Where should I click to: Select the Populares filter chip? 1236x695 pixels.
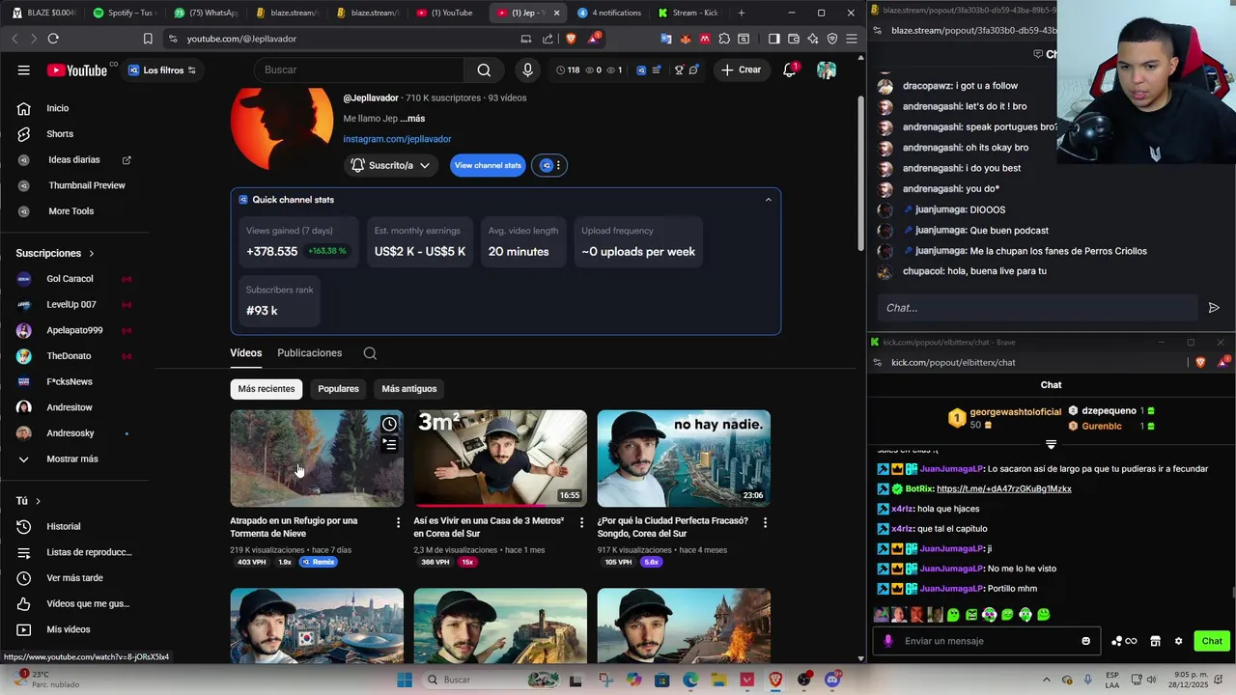point(338,389)
